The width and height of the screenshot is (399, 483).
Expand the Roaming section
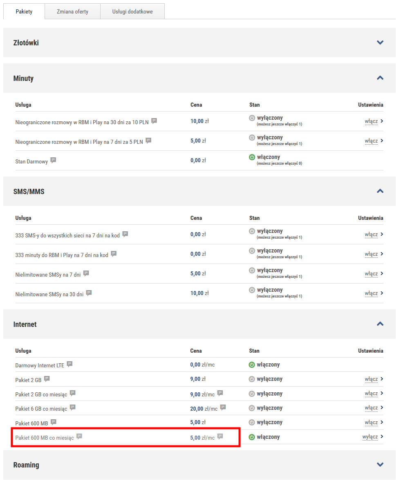[380, 465]
